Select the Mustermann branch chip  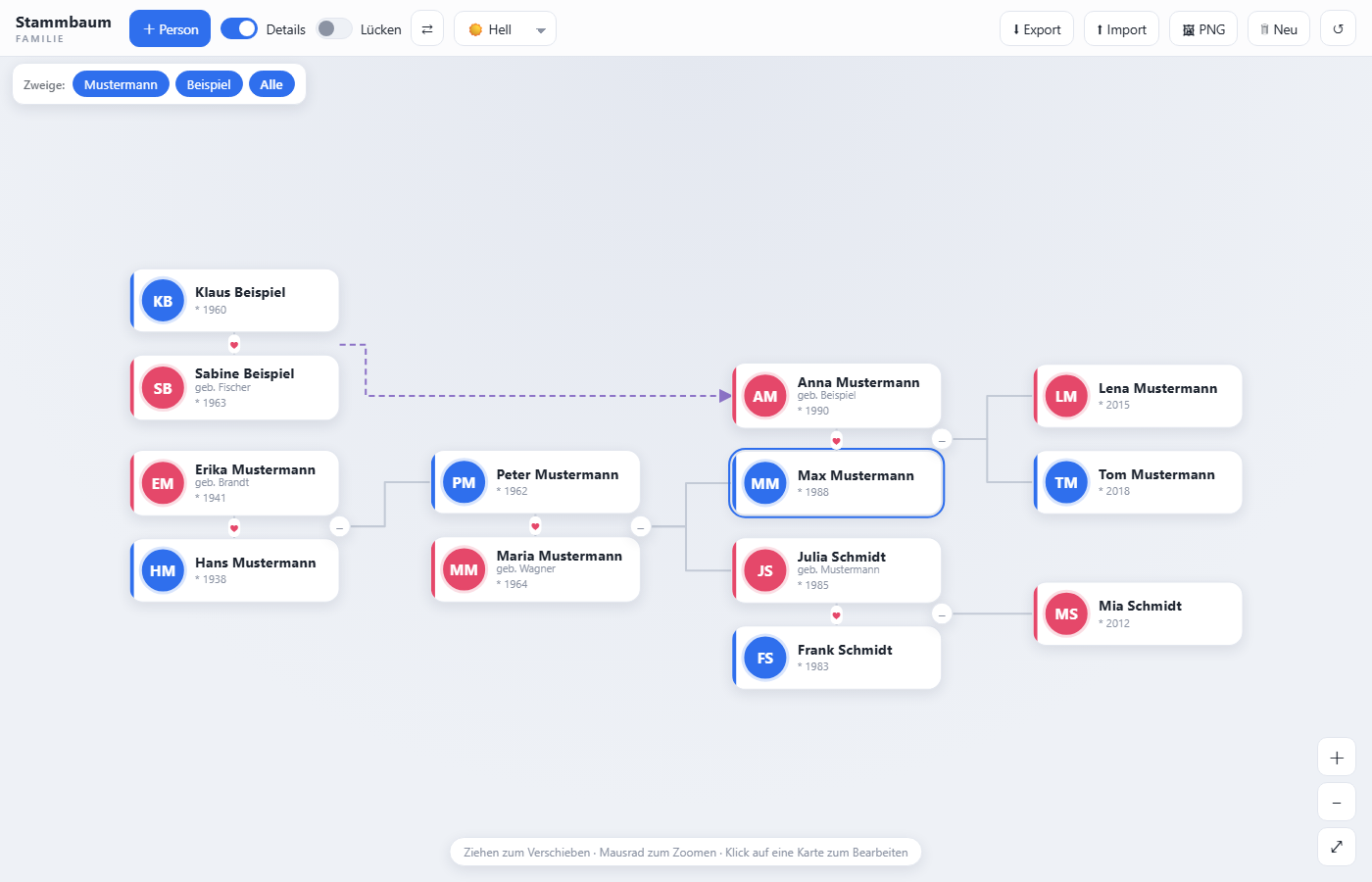pos(121,85)
